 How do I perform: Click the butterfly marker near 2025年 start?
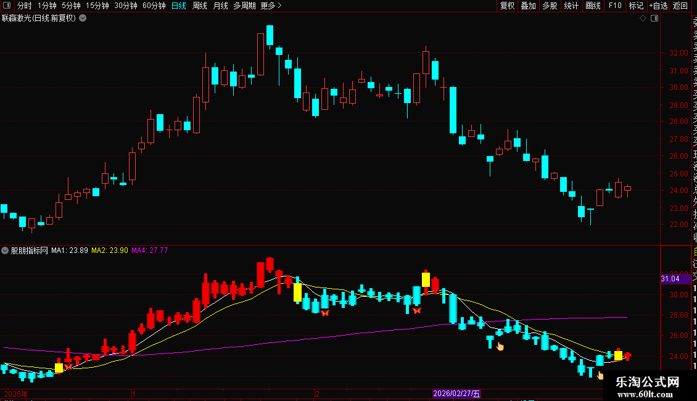point(68,366)
